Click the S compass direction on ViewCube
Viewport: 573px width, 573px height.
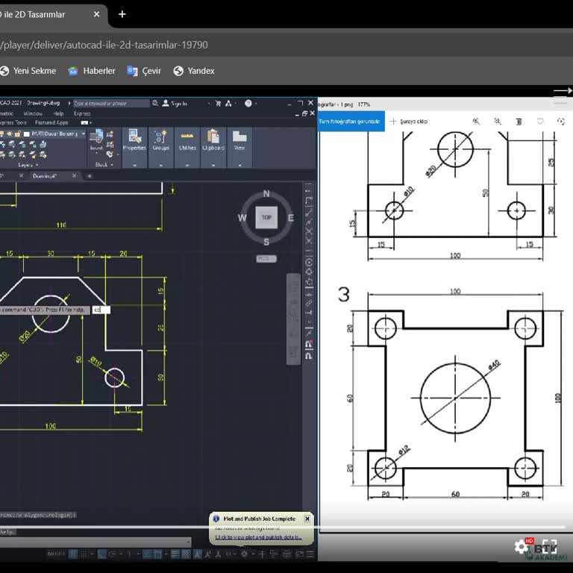[266, 242]
